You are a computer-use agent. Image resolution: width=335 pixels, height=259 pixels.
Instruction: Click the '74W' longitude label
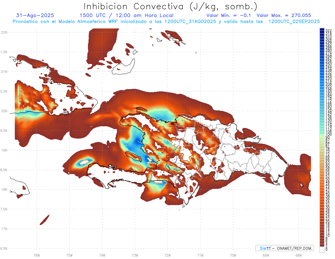tap(102, 255)
